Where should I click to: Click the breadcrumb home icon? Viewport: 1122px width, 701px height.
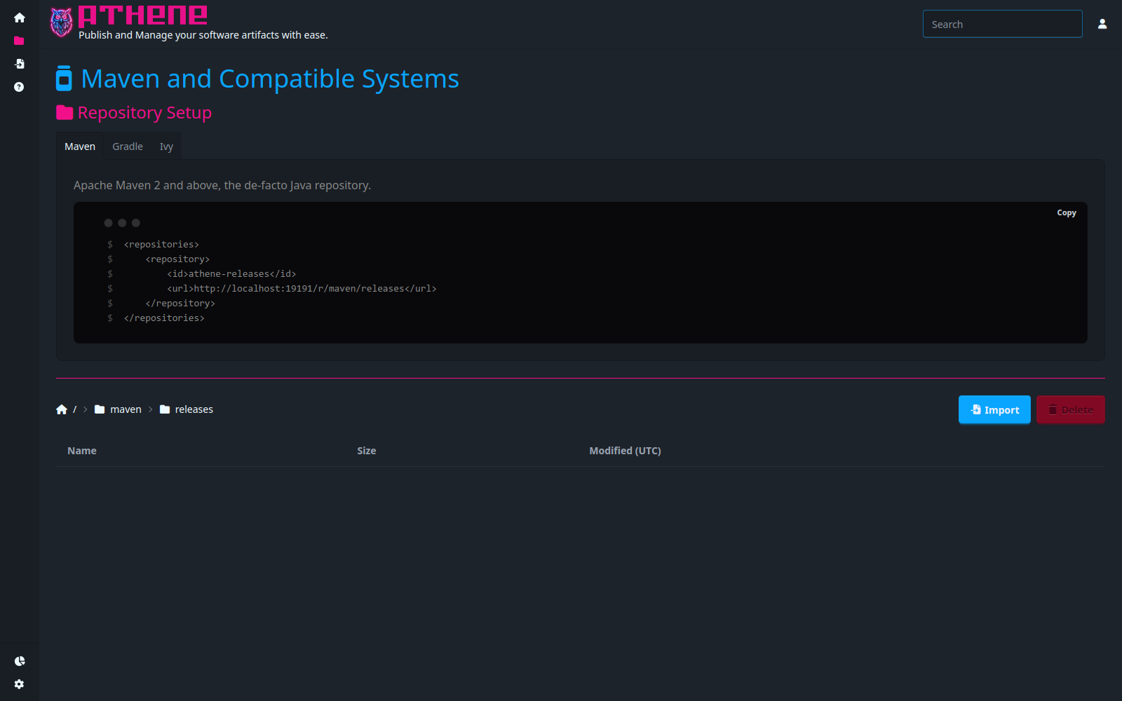[x=62, y=409]
